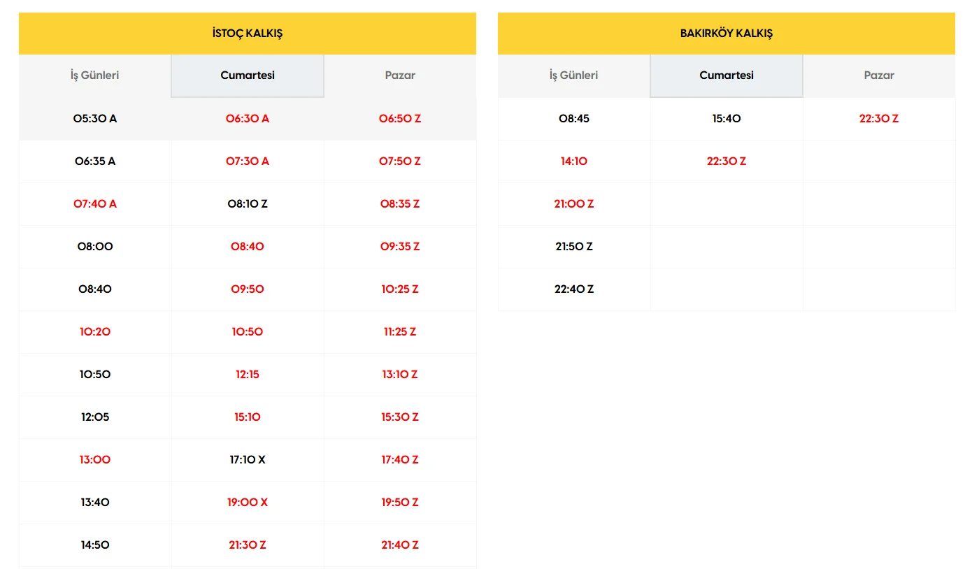Select İş Günleri tab under Bakırköy Kalkış
Image resolution: width=972 pixels, height=569 pixels.
(x=573, y=75)
